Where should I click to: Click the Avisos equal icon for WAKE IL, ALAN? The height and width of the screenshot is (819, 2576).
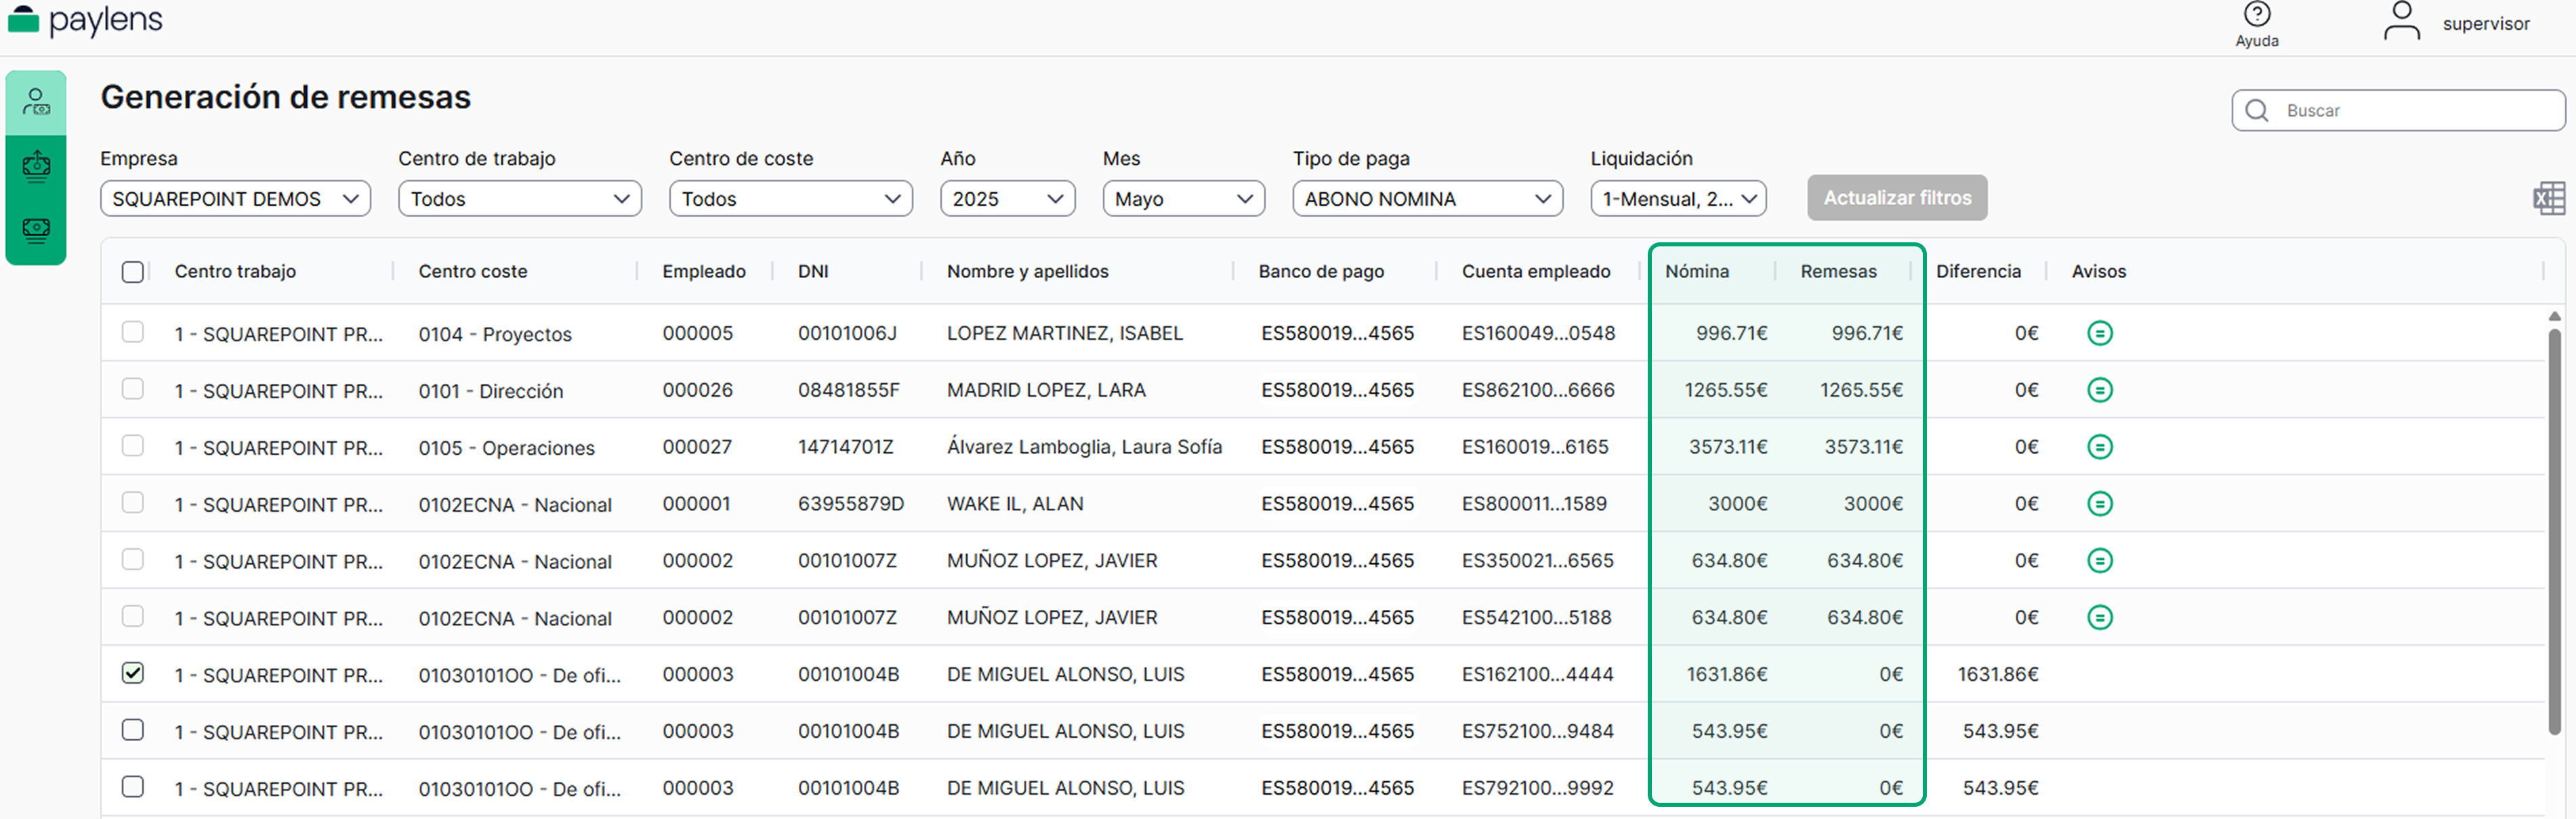[2099, 504]
